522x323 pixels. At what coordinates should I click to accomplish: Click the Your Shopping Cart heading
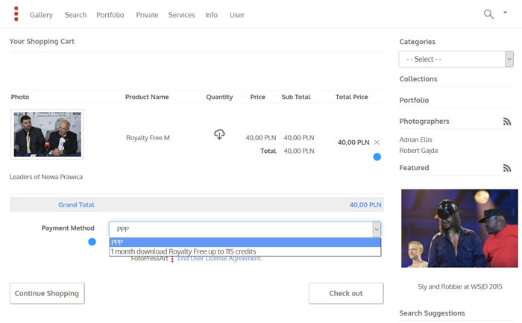pyautogui.click(x=42, y=41)
